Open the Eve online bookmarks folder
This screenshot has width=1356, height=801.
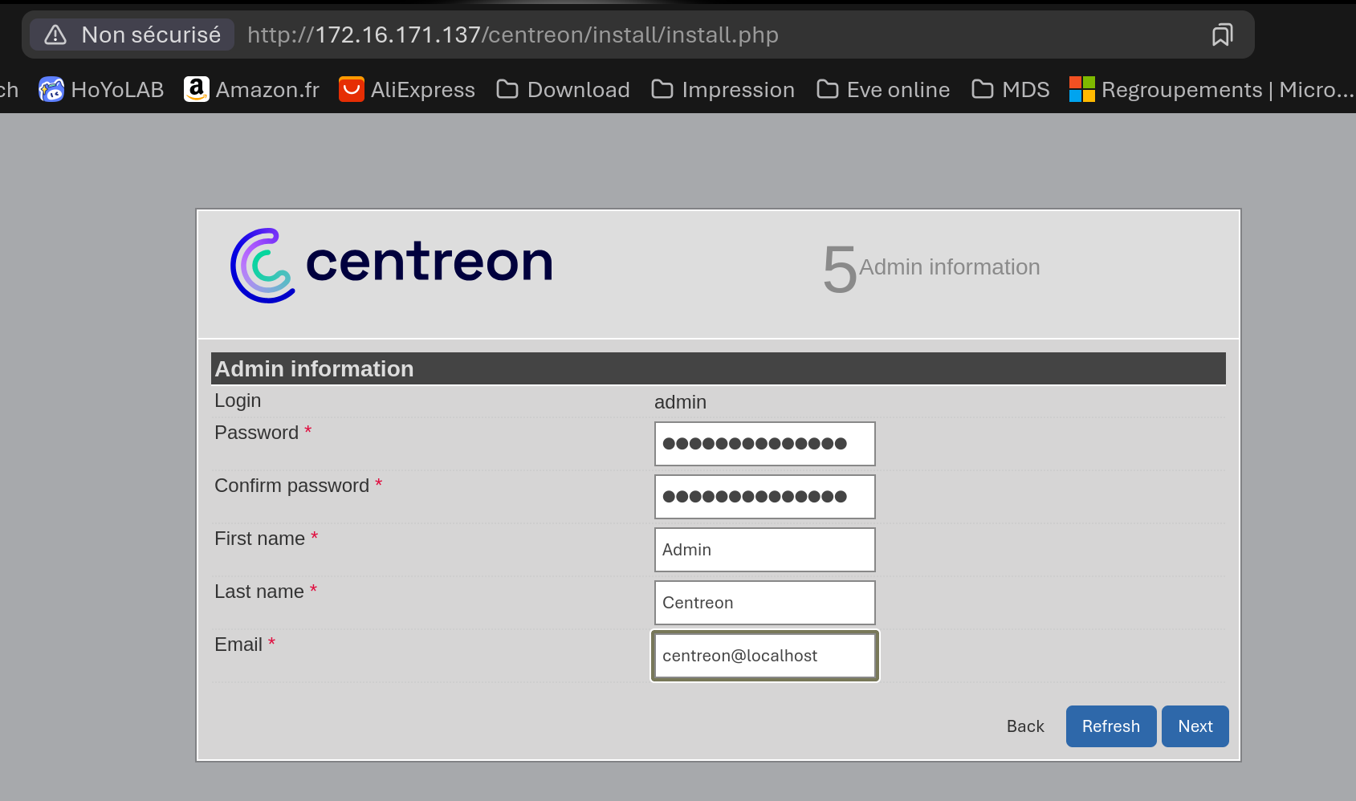pos(883,89)
